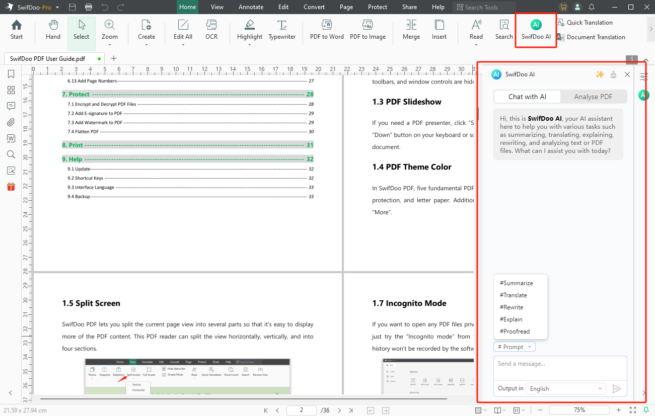Jump to the last page
655x416 pixels.
[351, 410]
